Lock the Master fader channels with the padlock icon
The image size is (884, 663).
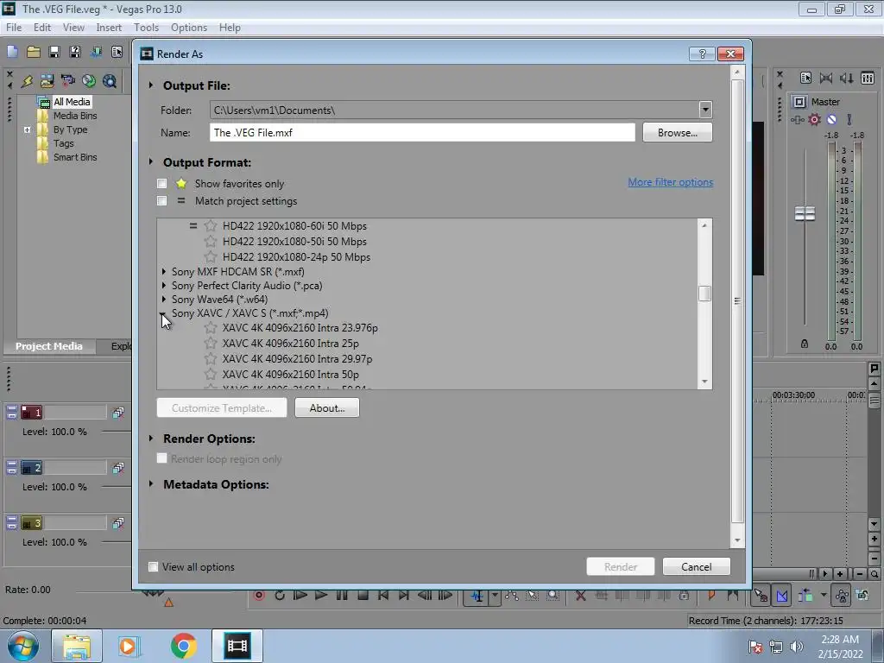click(805, 344)
